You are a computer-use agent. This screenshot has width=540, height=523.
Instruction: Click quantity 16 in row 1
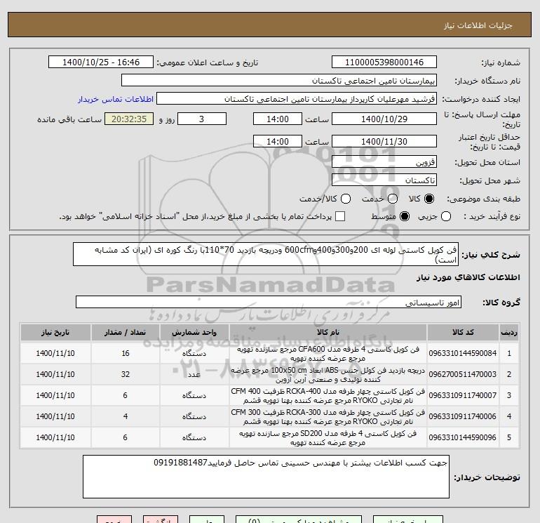126,353
